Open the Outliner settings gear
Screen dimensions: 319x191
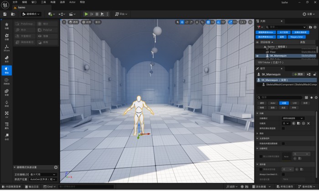tap(315, 27)
